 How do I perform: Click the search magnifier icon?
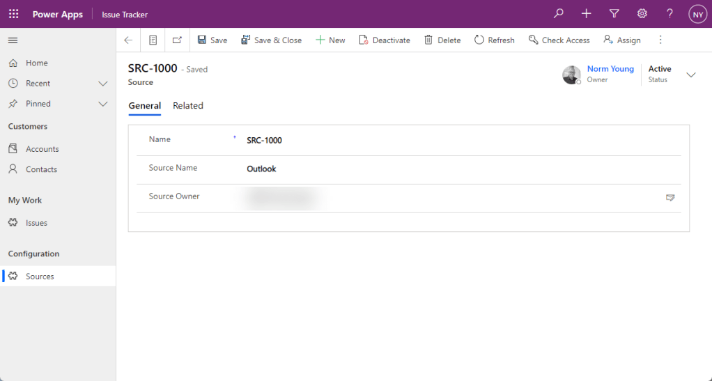click(x=558, y=14)
